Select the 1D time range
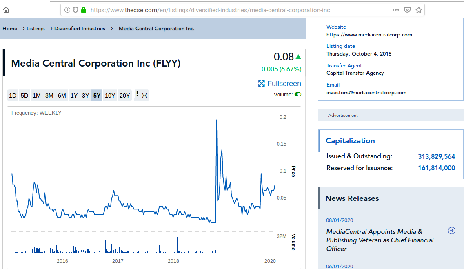 coord(13,96)
